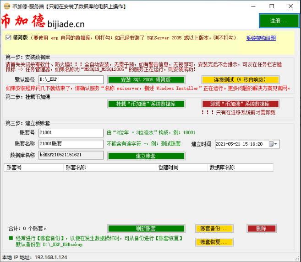Click the 账套号 column header
The width and height of the screenshot is (301, 262).
33,168
